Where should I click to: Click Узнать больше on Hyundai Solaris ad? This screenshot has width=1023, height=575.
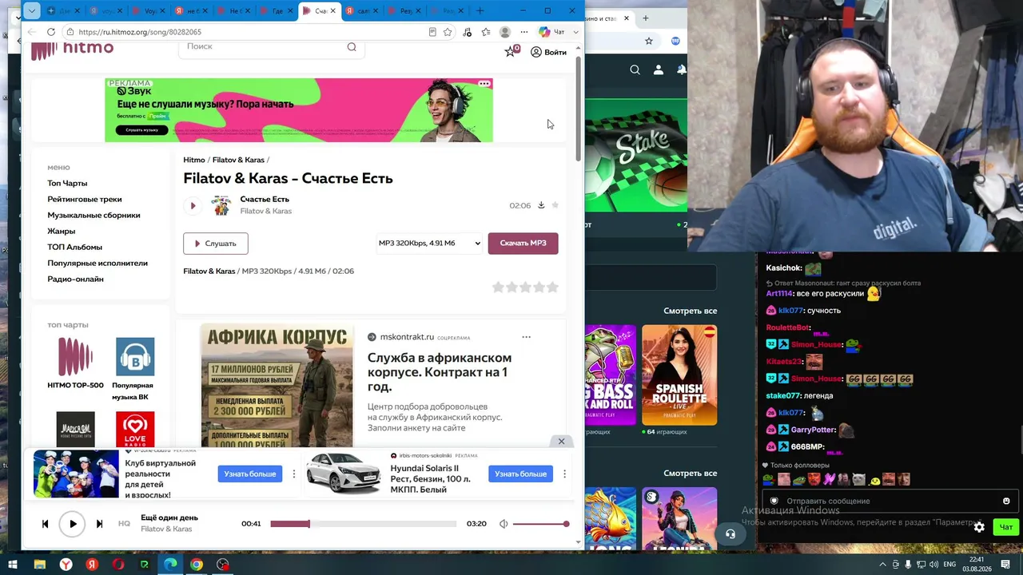(x=520, y=474)
